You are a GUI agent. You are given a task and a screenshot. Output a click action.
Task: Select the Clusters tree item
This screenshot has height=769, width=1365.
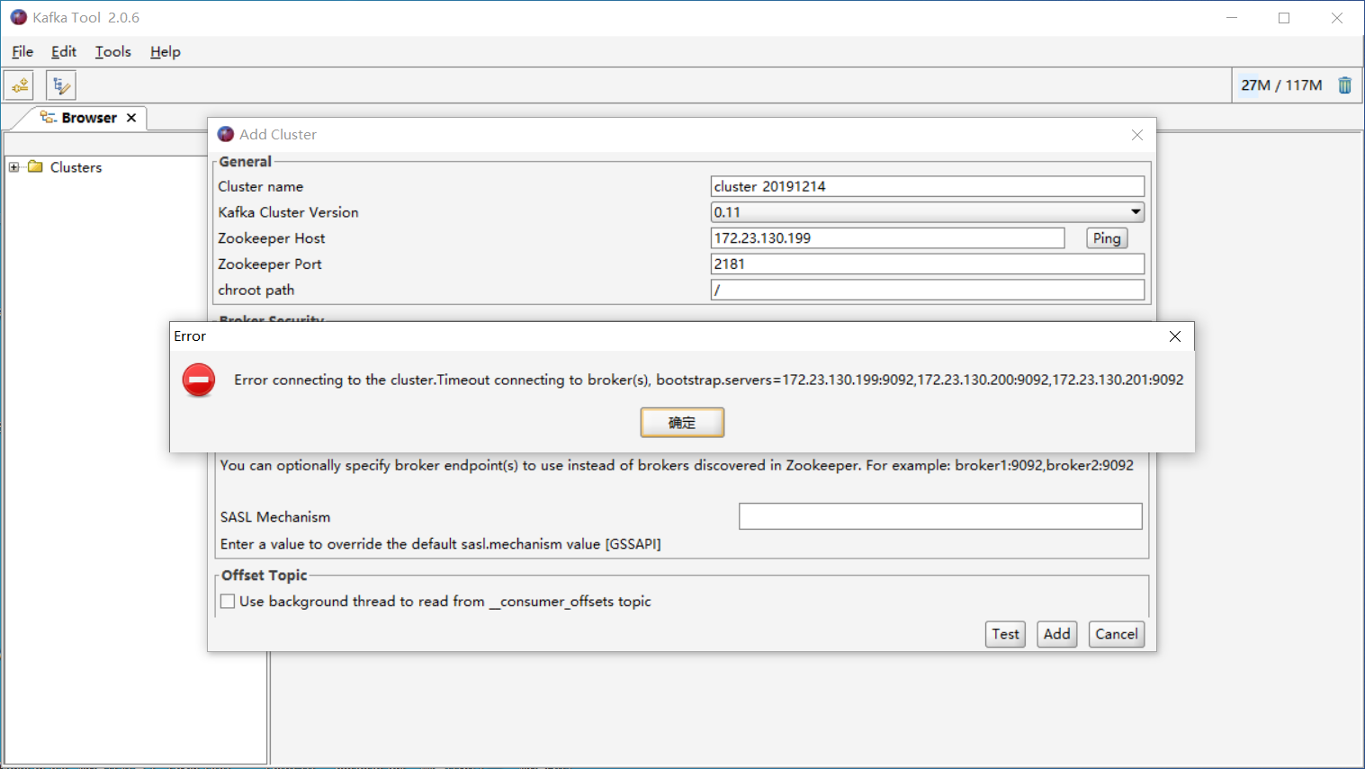tap(76, 167)
